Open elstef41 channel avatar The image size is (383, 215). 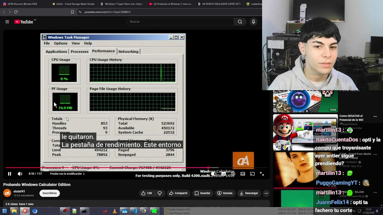[7, 193]
